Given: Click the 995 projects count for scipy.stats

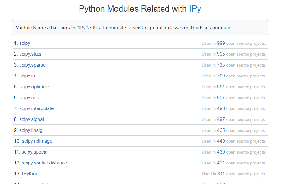Looking at the screenshot, I should pyautogui.click(x=221, y=54).
